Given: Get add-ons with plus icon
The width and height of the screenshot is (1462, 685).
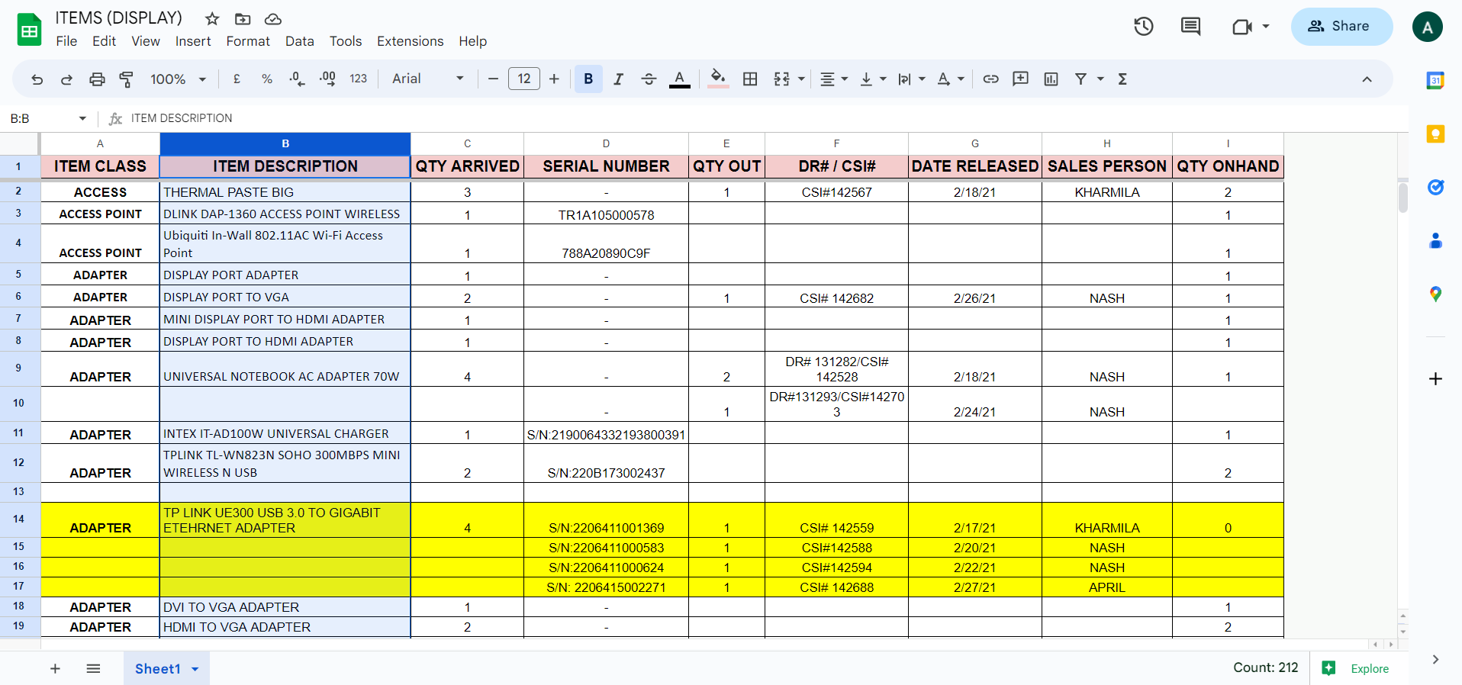Looking at the screenshot, I should [x=1435, y=379].
